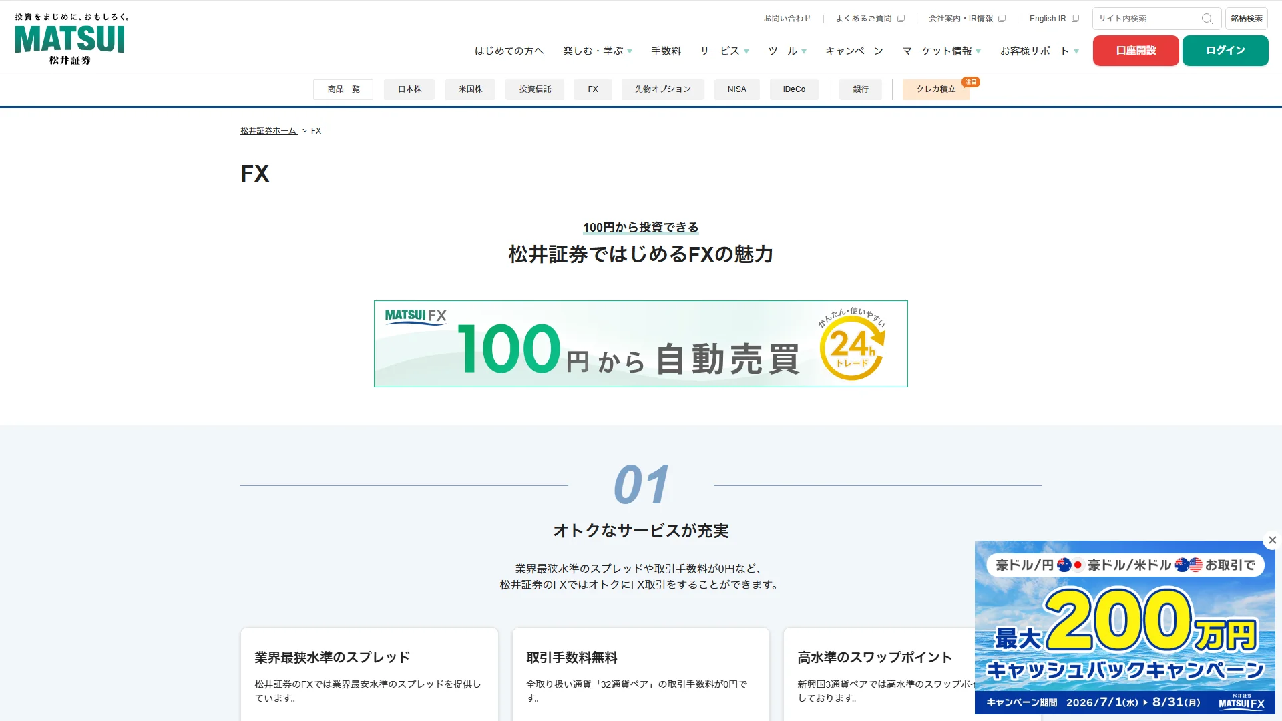Click external-link icon beside 会社案内・IR情報
Viewport: 1282px width, 721px height.
pos(1002,19)
